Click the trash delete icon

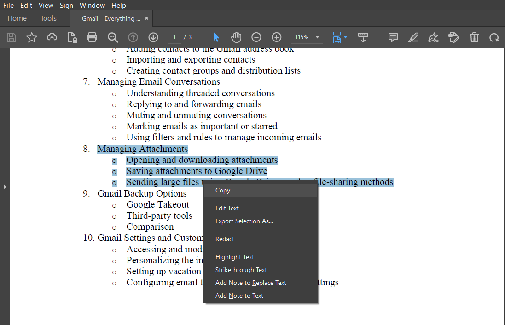coord(474,37)
